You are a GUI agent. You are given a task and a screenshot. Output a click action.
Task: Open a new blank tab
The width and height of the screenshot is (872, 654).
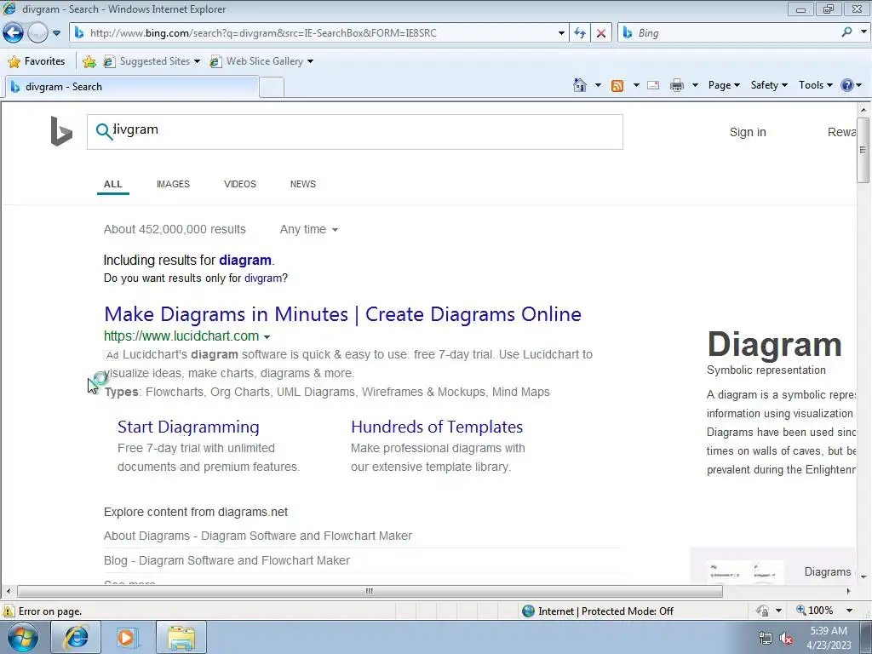point(272,88)
